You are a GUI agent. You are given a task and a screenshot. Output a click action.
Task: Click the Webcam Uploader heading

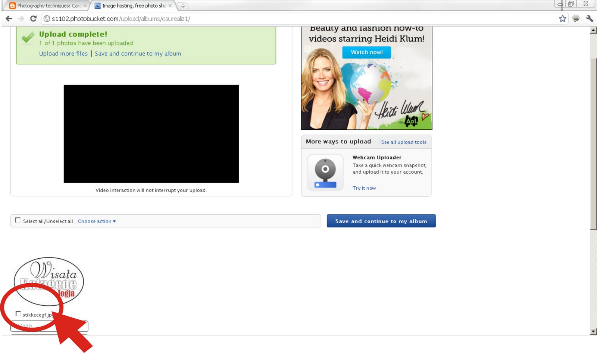[x=377, y=158]
